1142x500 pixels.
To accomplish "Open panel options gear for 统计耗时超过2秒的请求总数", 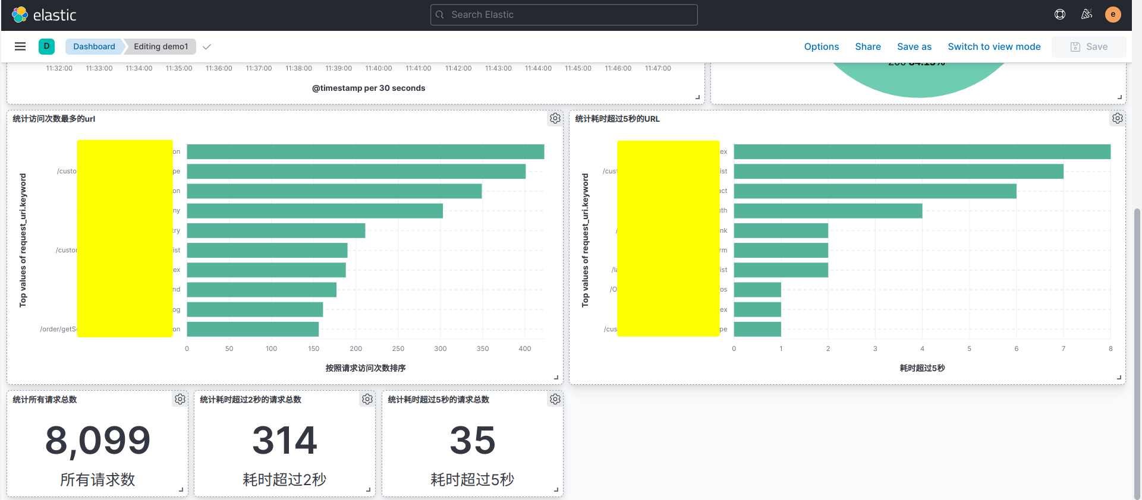I will [367, 399].
